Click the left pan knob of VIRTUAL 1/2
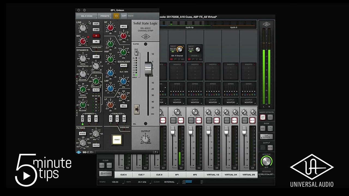Screen dimensions: 349x196 tap(209, 112)
